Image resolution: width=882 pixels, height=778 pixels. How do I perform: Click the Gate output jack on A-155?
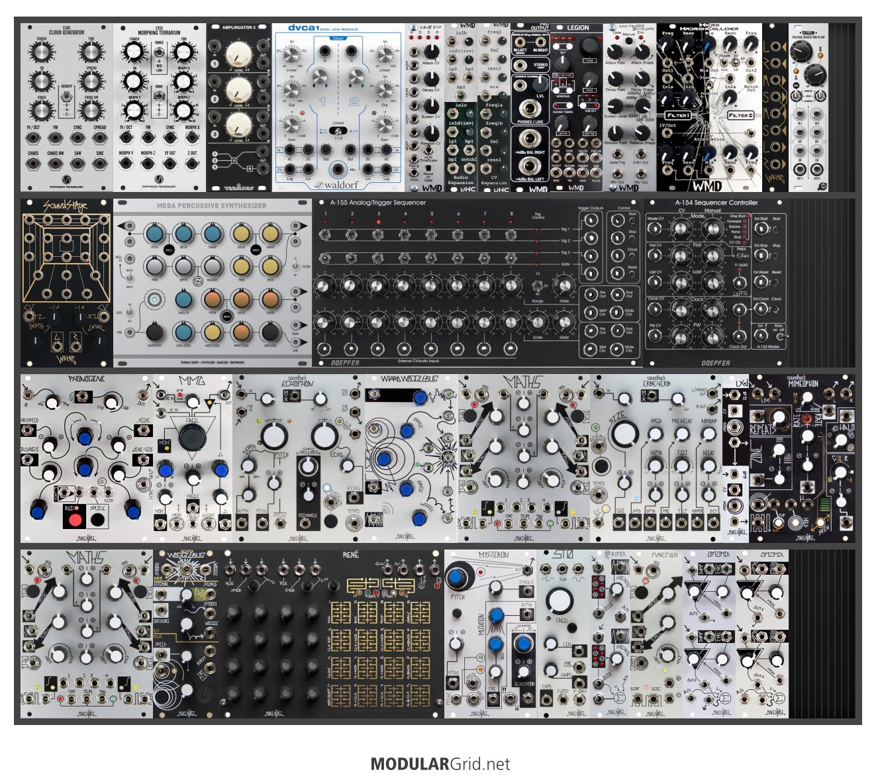[x=591, y=273]
